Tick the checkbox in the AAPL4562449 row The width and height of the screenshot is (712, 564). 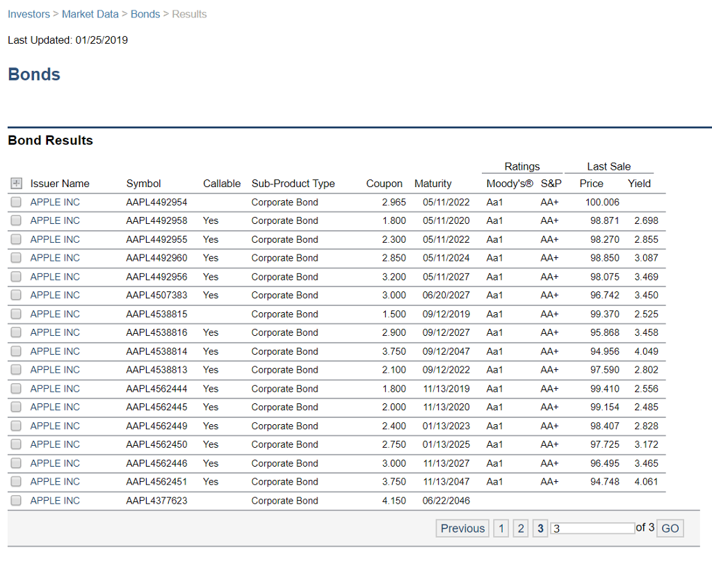(16, 426)
